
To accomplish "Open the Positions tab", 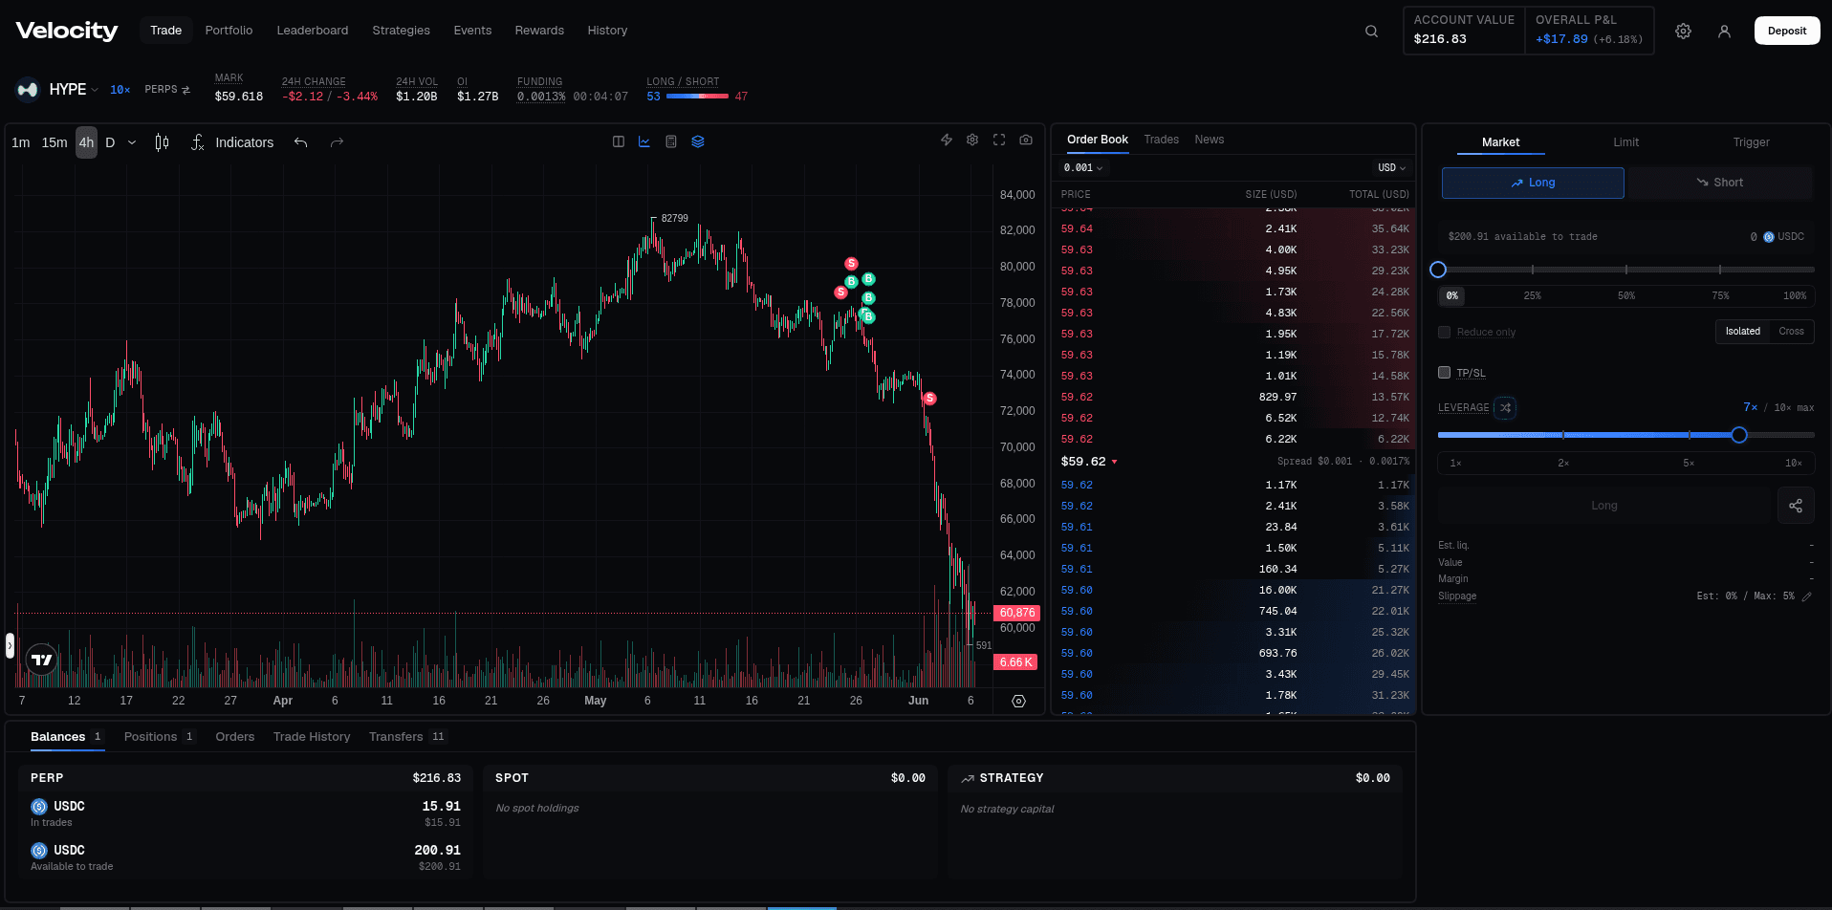I will pos(159,737).
